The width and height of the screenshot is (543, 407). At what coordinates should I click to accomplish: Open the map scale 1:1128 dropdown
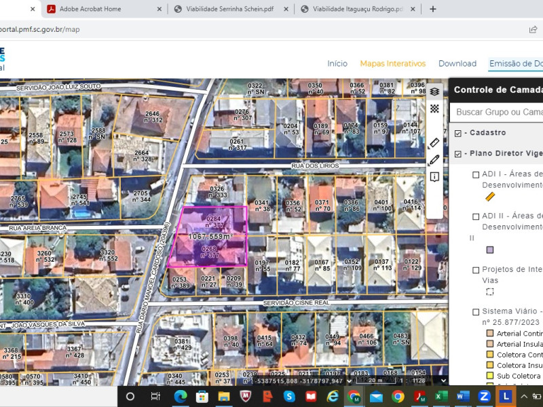pyautogui.click(x=443, y=381)
